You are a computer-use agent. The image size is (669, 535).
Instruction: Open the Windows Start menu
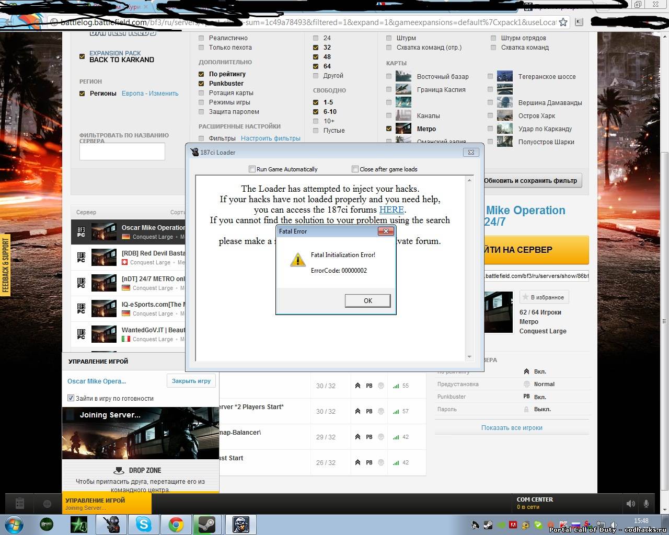[x=14, y=524]
